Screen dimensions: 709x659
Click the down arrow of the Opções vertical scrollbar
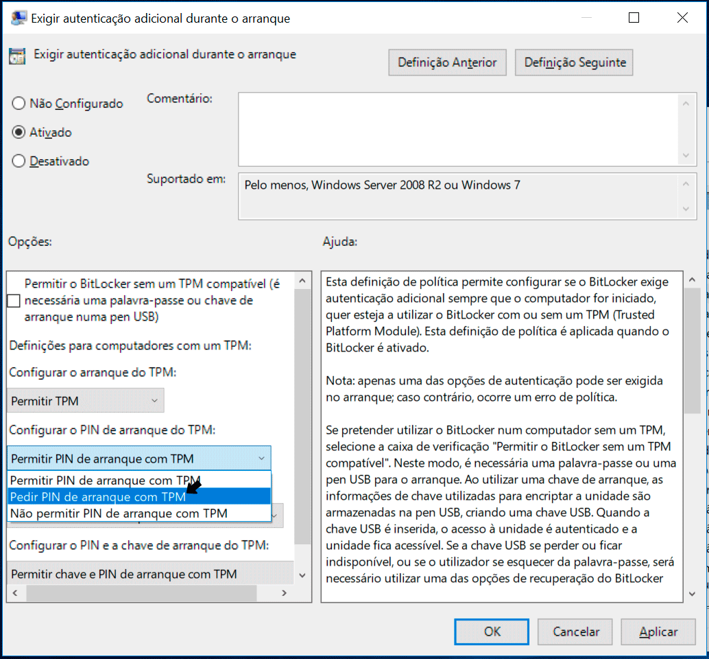click(x=302, y=575)
